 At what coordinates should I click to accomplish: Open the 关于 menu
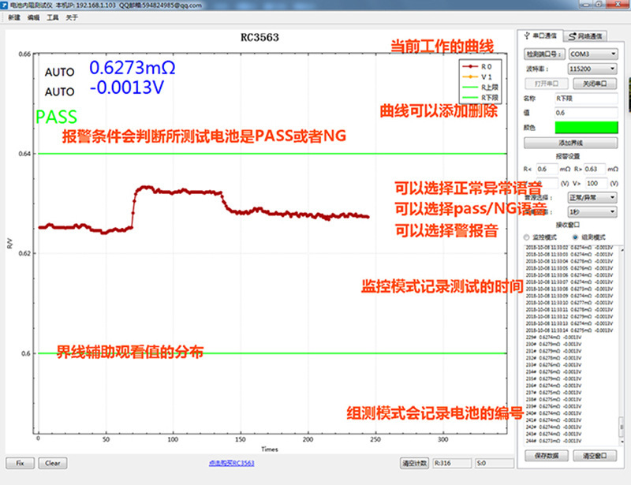tap(72, 17)
